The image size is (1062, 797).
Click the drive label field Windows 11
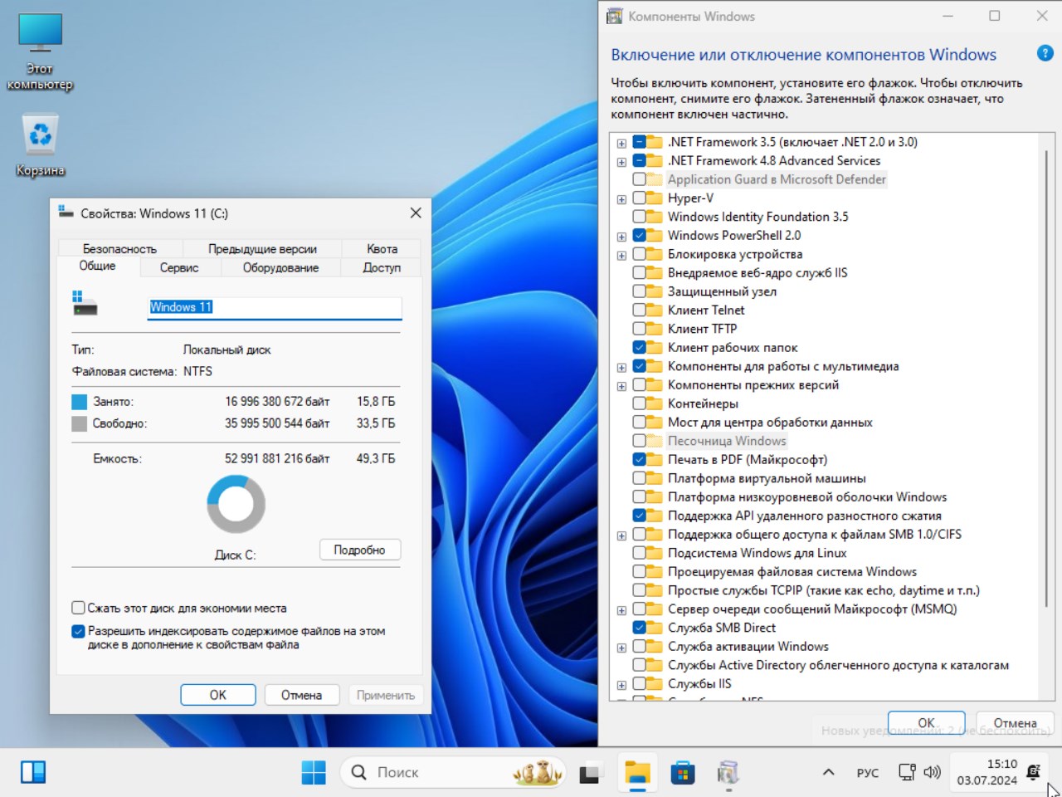pyautogui.click(x=275, y=307)
